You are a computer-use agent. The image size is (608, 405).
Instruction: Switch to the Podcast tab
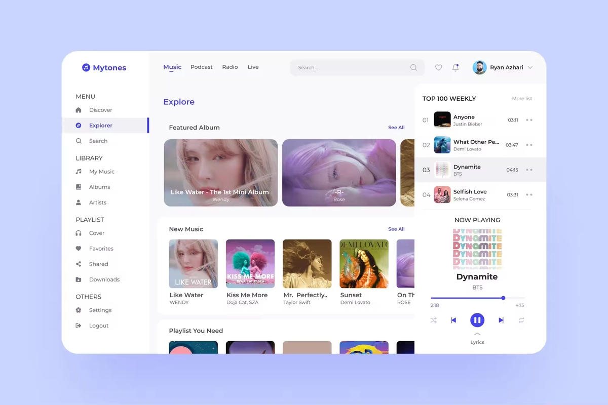[x=201, y=67]
